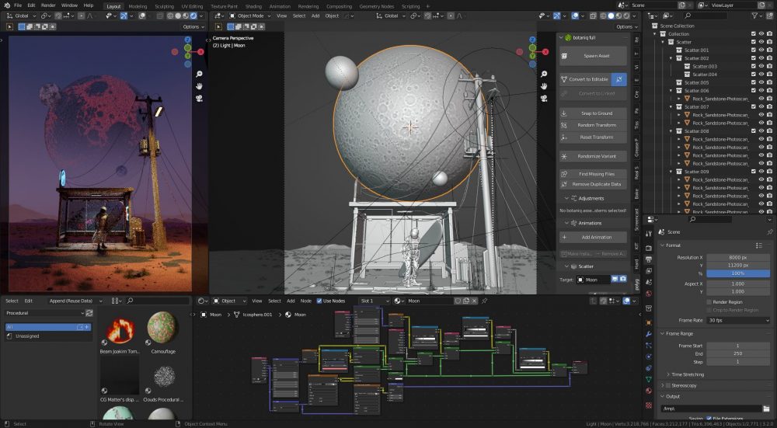Open the Scene properties tab icon
The width and height of the screenshot is (777, 428).
pos(649,283)
